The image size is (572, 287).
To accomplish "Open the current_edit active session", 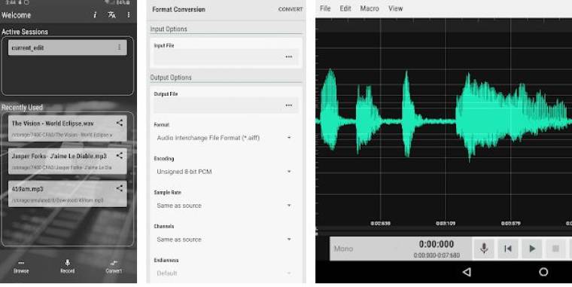I will 68,47.
